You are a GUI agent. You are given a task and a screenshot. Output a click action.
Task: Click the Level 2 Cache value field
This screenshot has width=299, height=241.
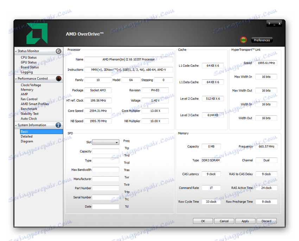[213, 98]
